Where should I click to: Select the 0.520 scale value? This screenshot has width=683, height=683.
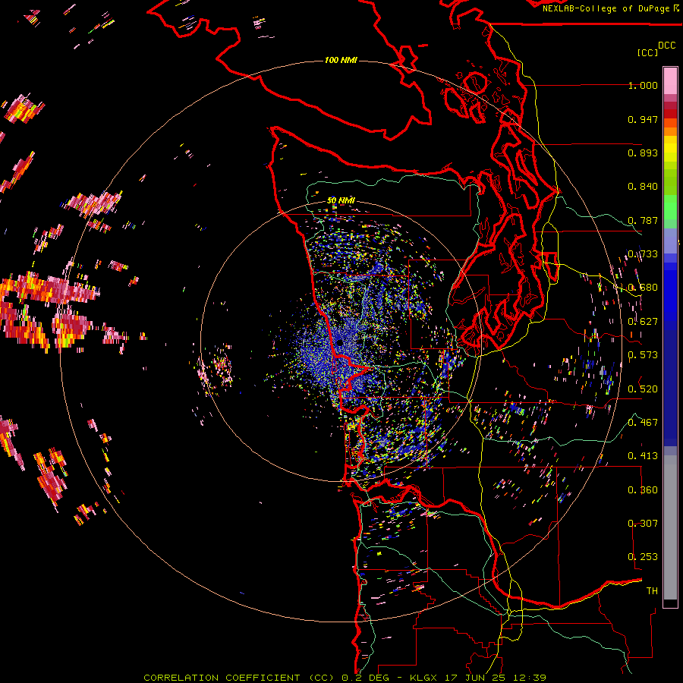[x=643, y=389]
